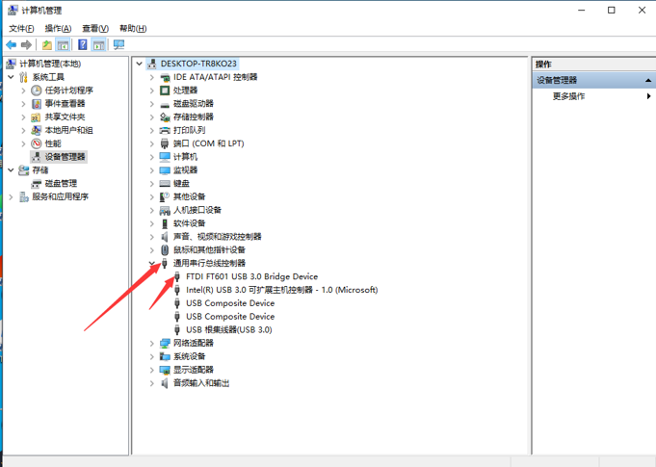Select the FTDI FT601 USB 3.0 Bridge Device
The height and width of the screenshot is (467, 656).
(x=251, y=276)
